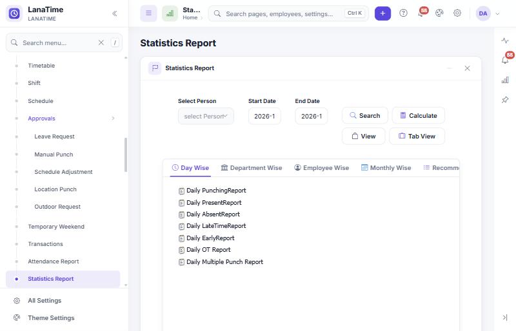516x331 pixels.
Task: Click the View button
Action: tap(364, 136)
